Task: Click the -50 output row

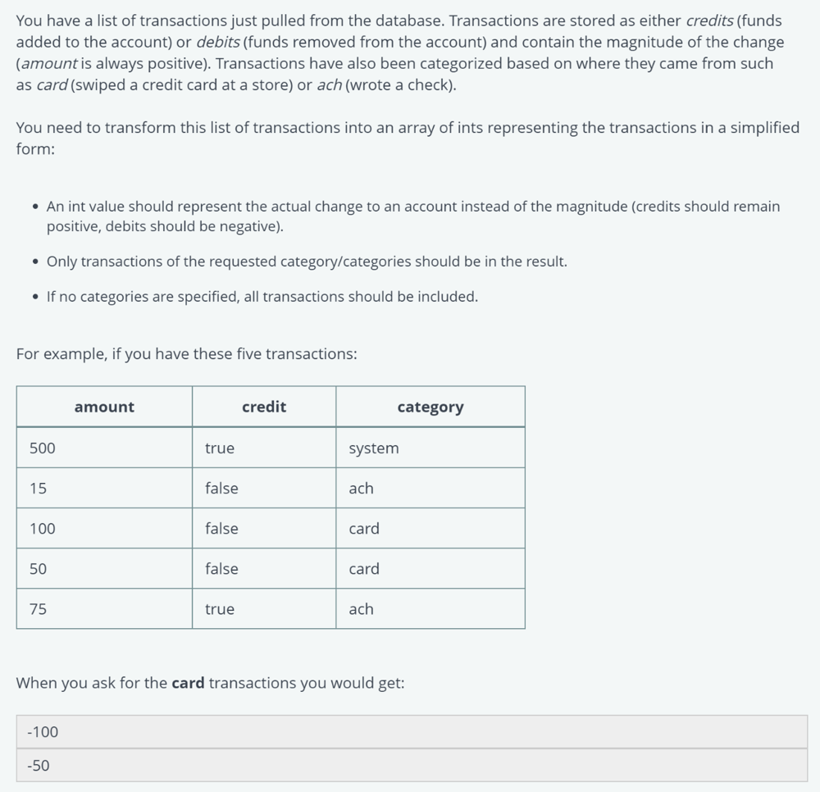Action: pyautogui.click(x=412, y=765)
